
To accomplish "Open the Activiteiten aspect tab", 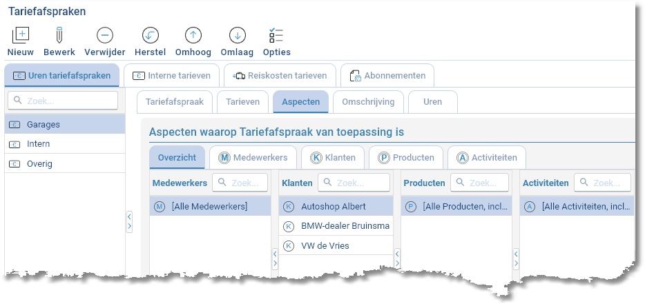I will click(x=487, y=157).
